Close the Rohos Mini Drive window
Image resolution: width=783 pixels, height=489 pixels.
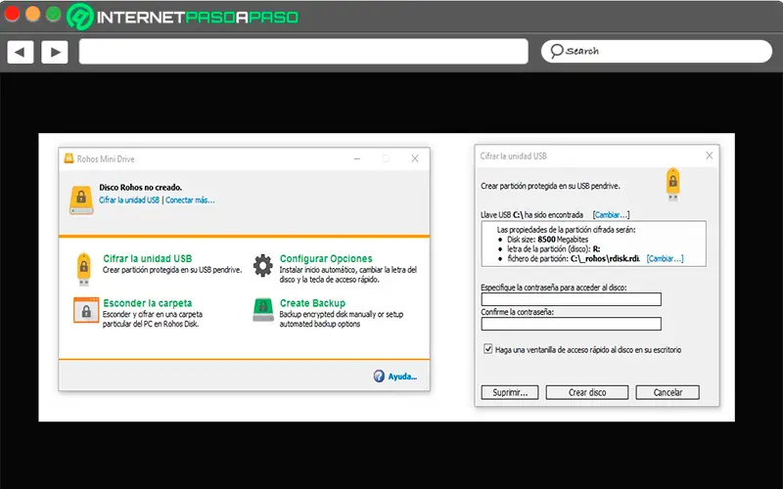pyautogui.click(x=414, y=158)
